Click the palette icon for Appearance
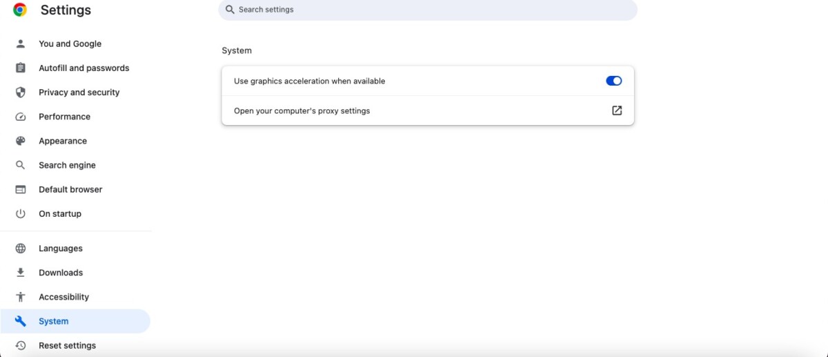This screenshot has width=828, height=357. coord(21,141)
